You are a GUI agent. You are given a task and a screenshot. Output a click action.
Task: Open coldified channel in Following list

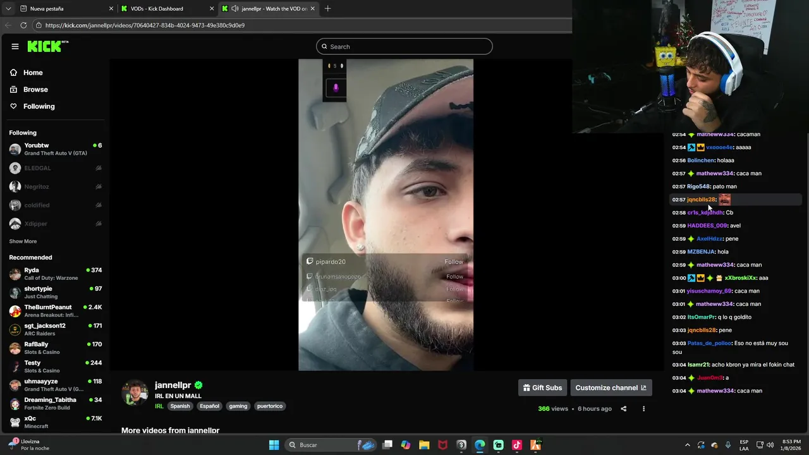(x=56, y=205)
